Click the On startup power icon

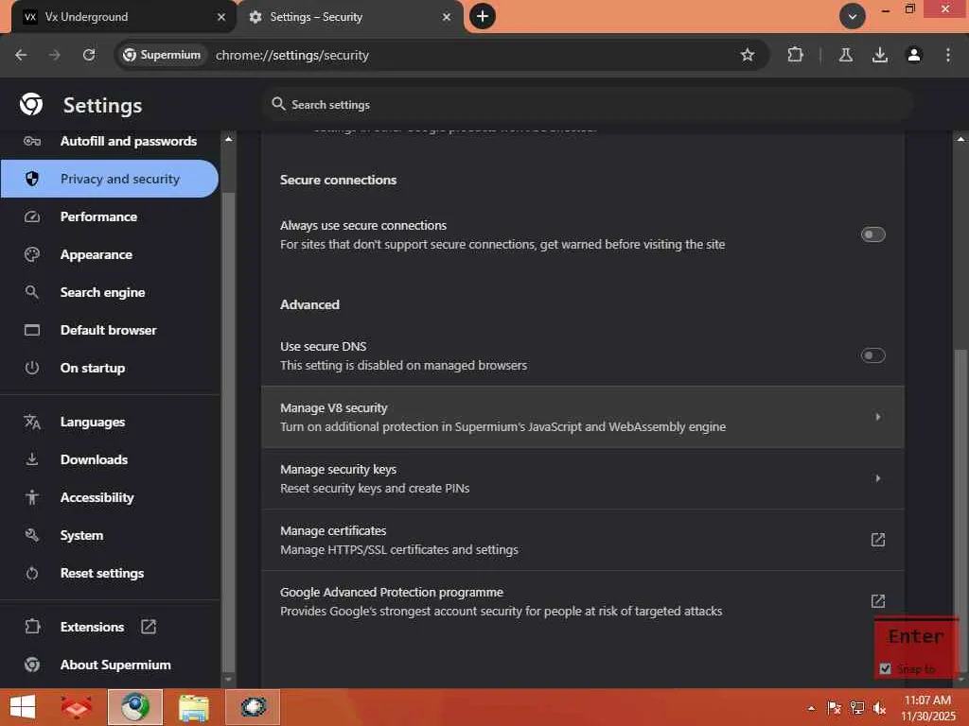coord(32,368)
